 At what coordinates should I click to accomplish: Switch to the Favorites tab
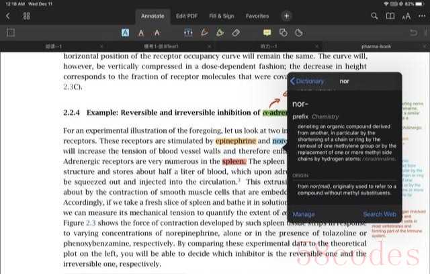click(257, 16)
